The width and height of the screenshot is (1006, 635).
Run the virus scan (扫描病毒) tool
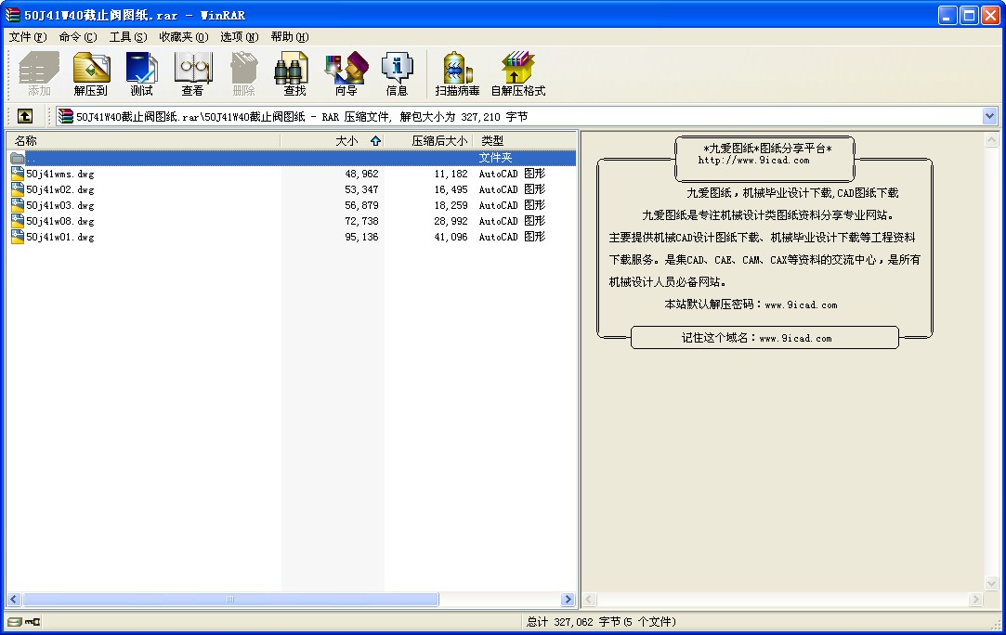click(457, 74)
